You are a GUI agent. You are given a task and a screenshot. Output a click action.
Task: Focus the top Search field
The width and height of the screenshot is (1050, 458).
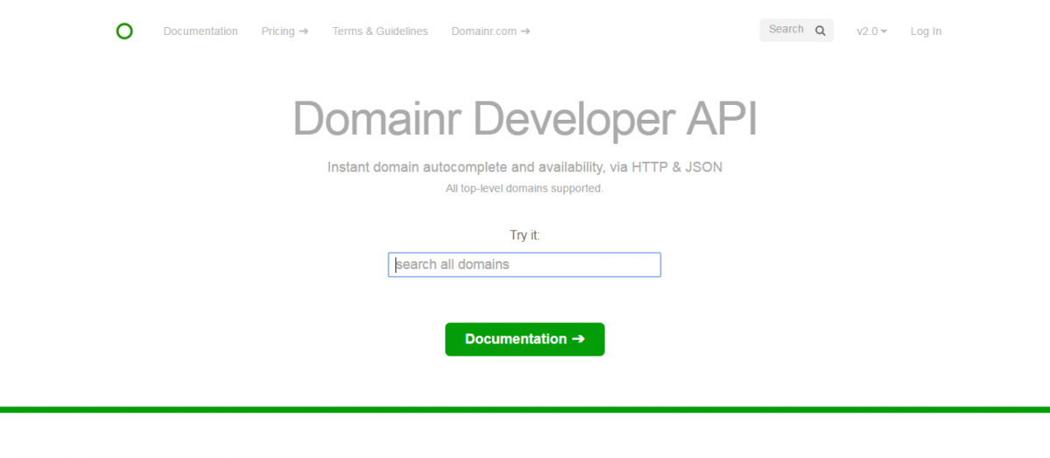[796, 30]
